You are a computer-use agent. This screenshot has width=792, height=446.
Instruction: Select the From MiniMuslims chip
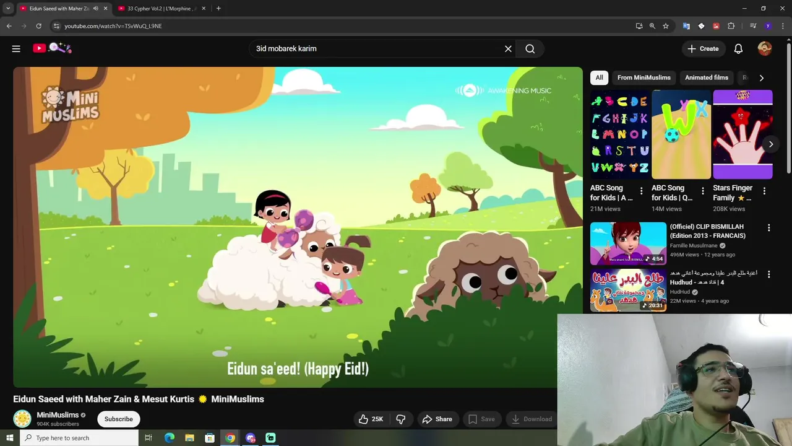point(643,77)
